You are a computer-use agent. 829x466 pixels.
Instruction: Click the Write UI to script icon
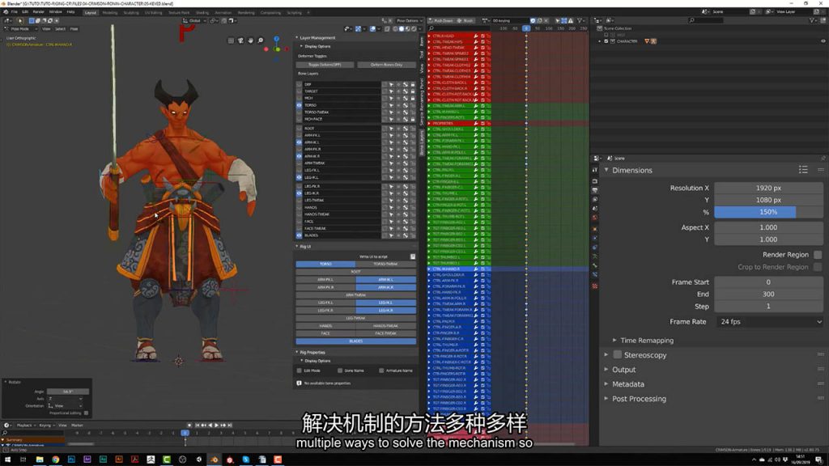(412, 256)
